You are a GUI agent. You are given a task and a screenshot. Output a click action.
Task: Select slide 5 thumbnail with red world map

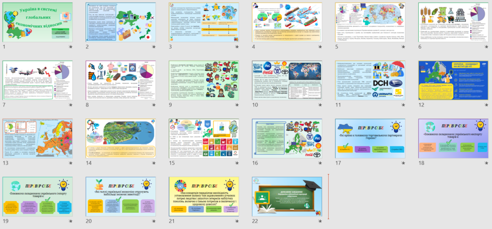370,22
